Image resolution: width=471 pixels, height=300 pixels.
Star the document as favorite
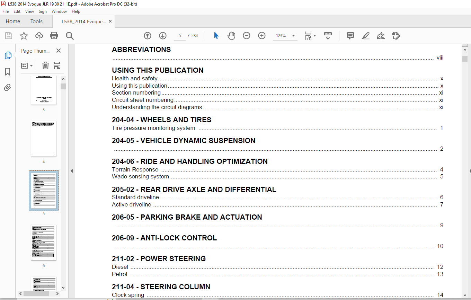(x=24, y=36)
